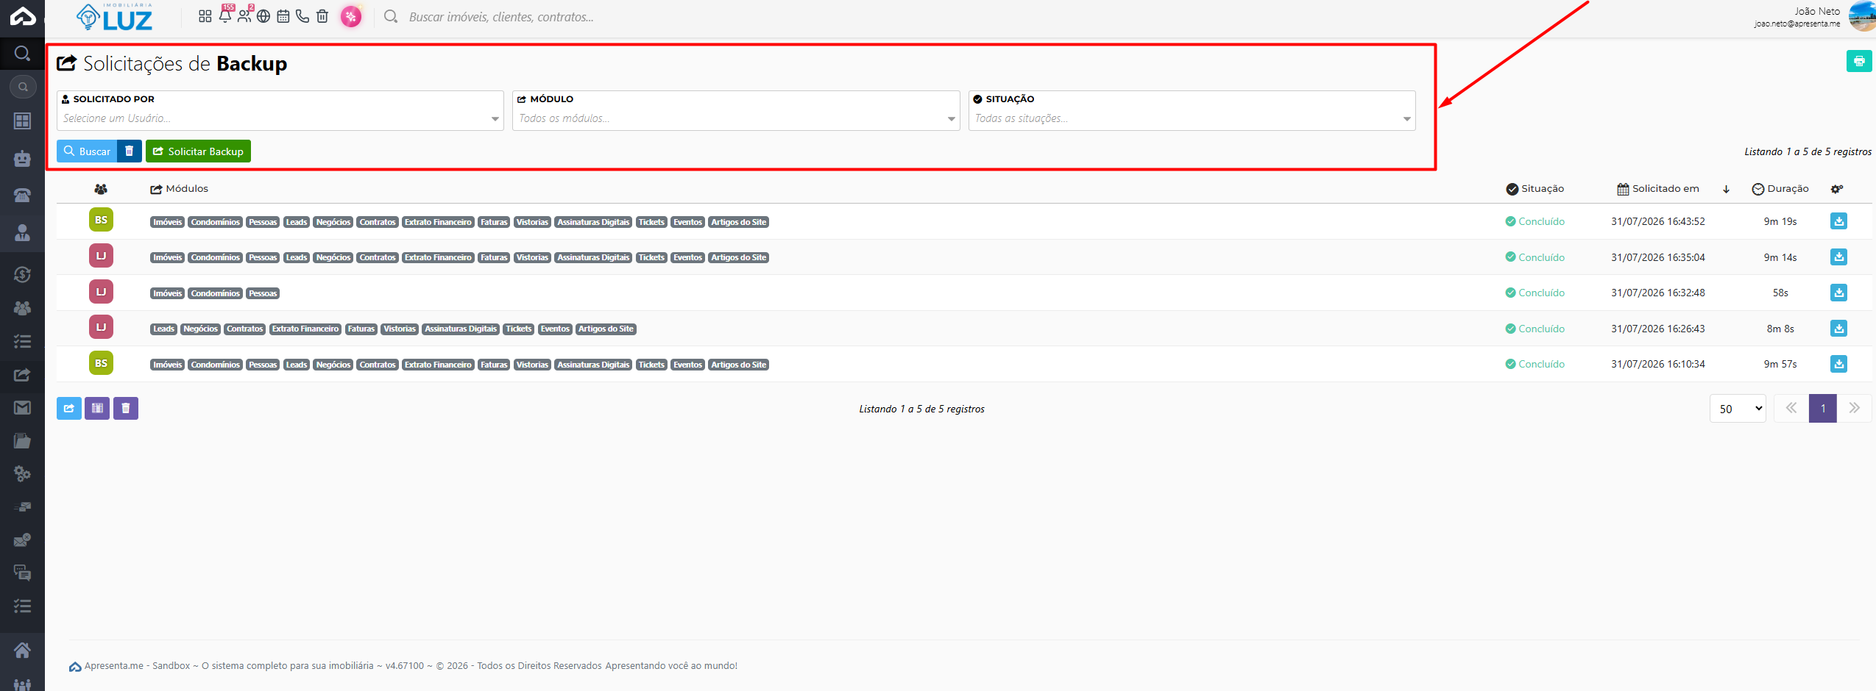
Task: Open the notifications bell icon
Action: click(225, 16)
